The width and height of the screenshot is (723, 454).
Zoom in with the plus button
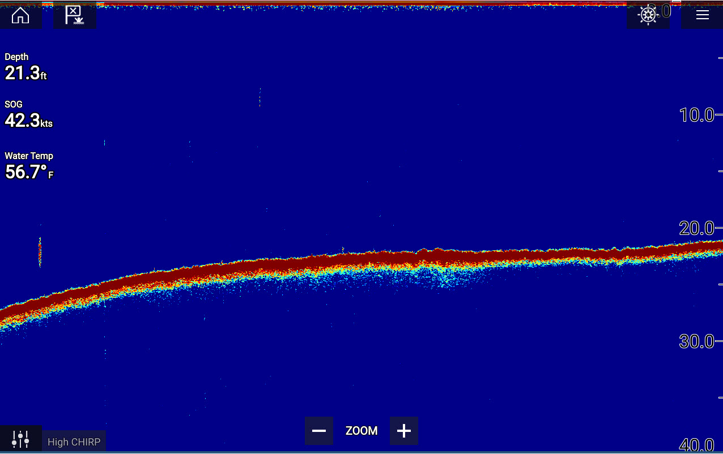pyautogui.click(x=403, y=431)
